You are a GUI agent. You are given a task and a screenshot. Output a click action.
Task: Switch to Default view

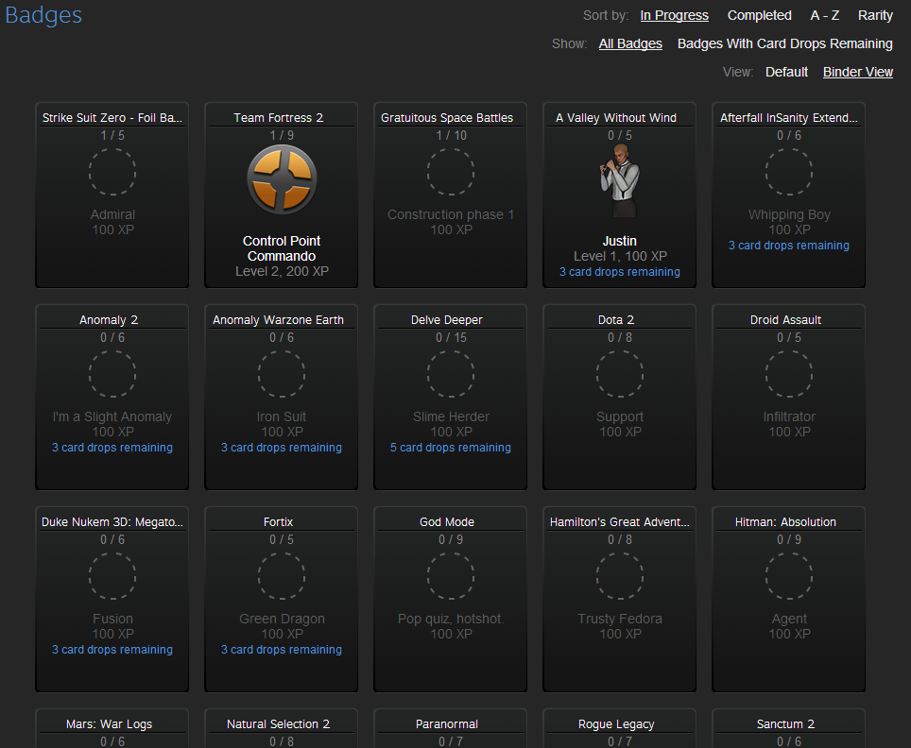point(786,72)
